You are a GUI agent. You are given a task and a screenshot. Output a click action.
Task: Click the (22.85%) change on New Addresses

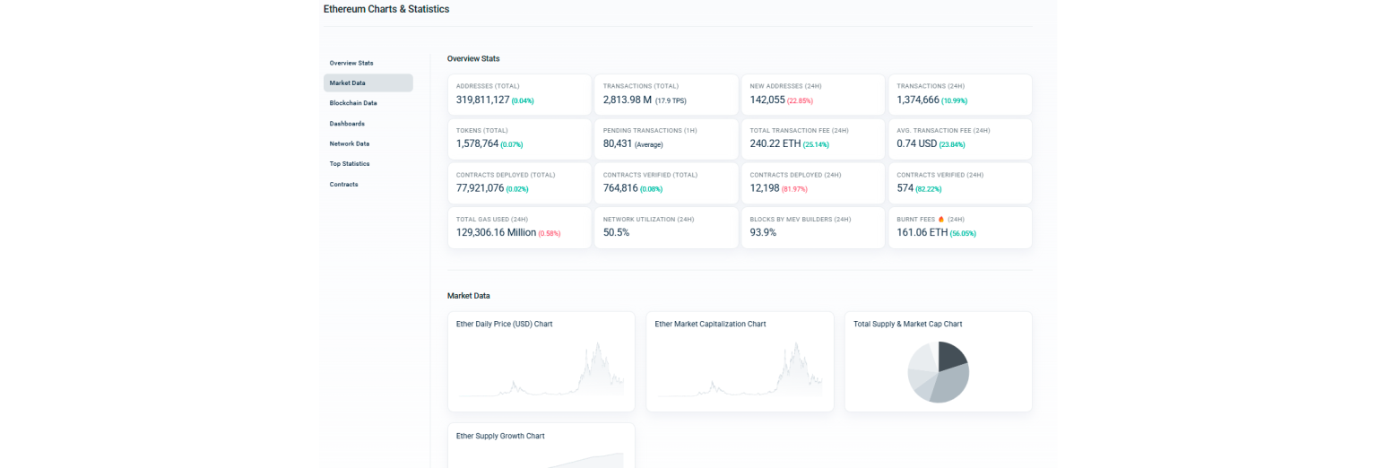click(800, 100)
